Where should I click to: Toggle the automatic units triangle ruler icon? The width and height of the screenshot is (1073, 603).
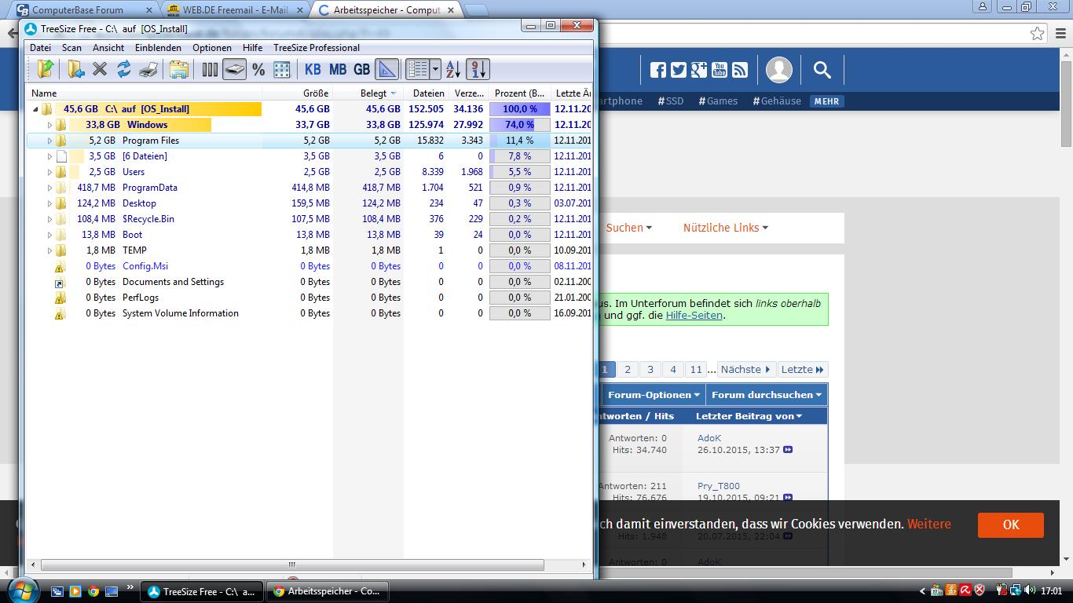(x=387, y=69)
